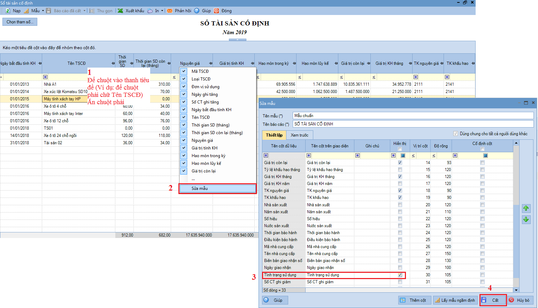Click the Chọn tham số... button
The width and height of the screenshot is (538, 308).
(20, 22)
